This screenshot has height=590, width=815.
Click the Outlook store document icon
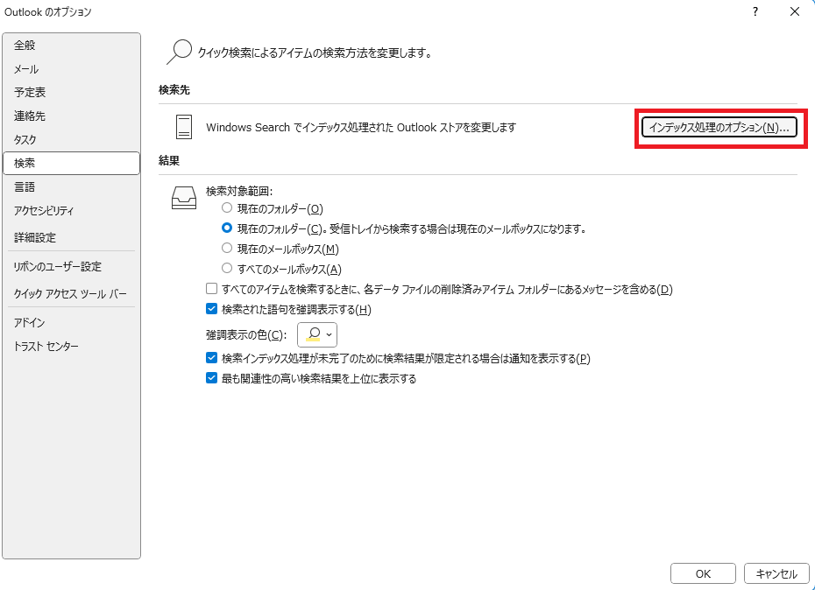(x=183, y=127)
